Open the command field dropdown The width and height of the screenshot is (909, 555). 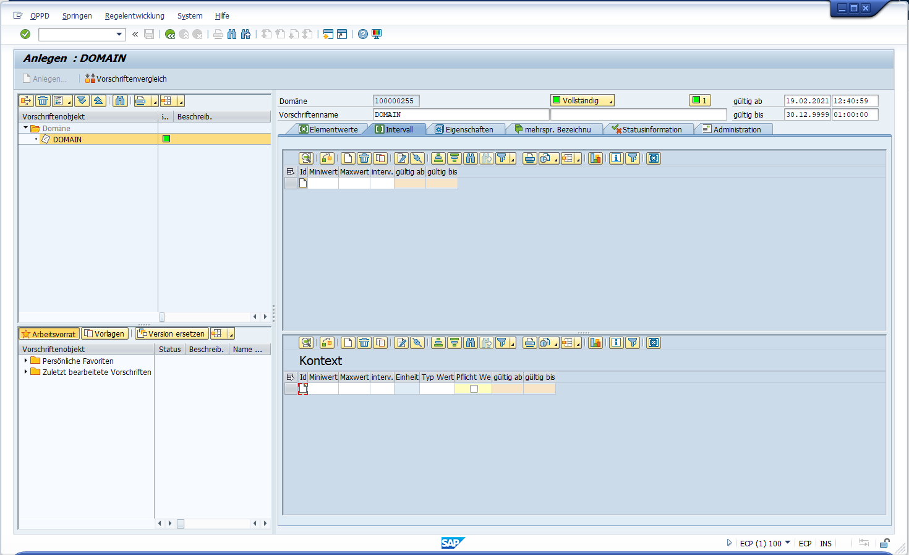coord(119,34)
